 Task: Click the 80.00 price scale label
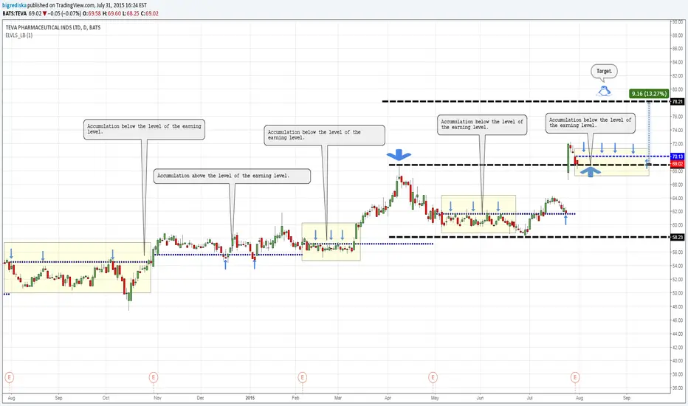pyautogui.click(x=677, y=89)
